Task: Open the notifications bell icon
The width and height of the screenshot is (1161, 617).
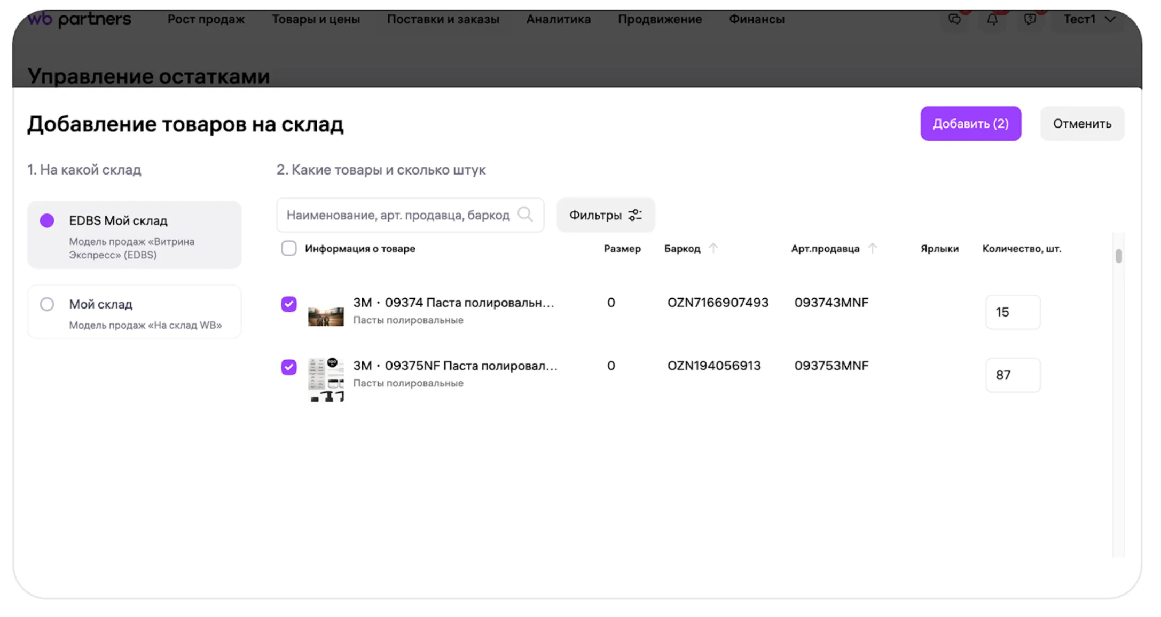Action: tap(992, 20)
